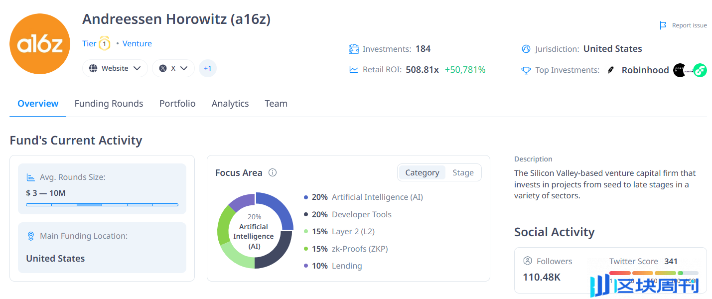Click the Jurisdiction globe icon

click(526, 49)
